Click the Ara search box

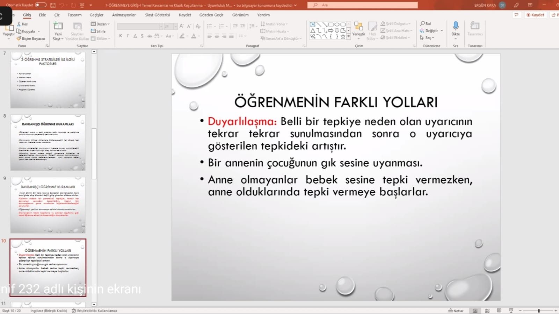(363, 5)
